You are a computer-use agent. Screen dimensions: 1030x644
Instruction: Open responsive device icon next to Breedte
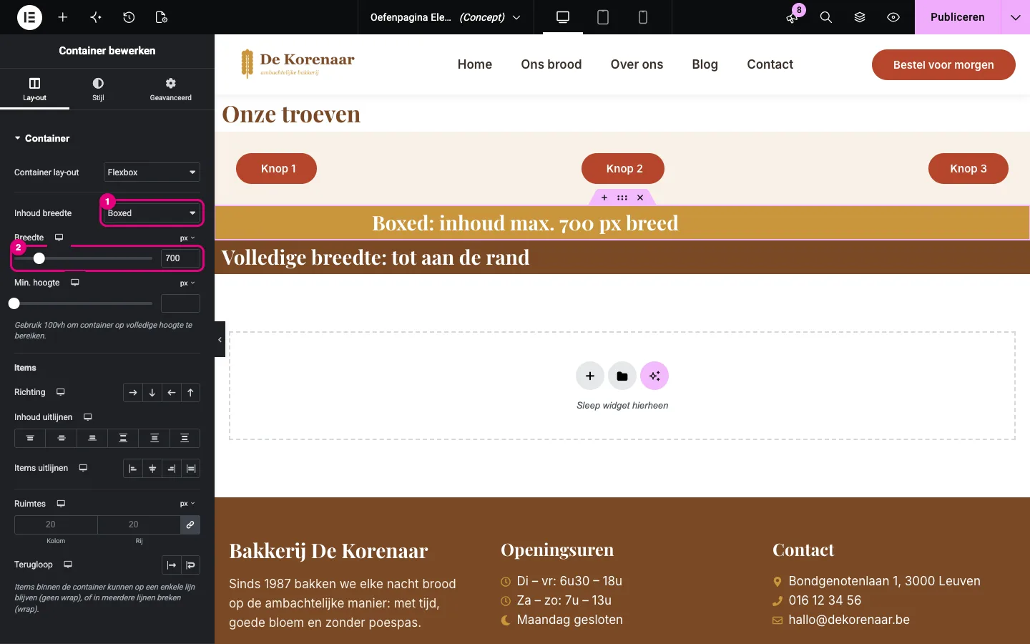click(59, 238)
